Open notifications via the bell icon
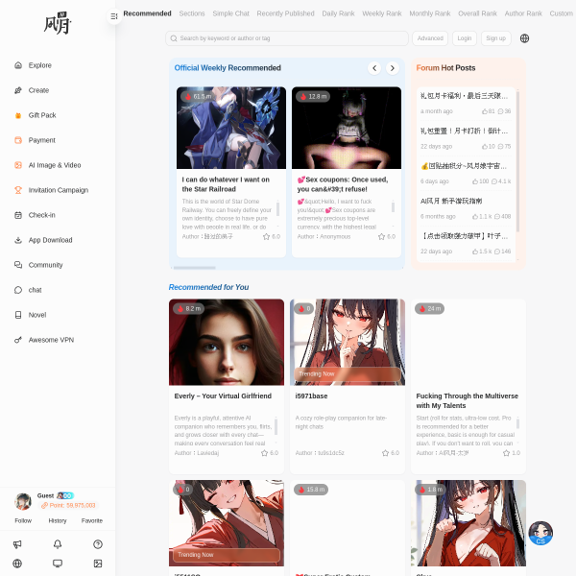576x576 pixels. [58, 544]
